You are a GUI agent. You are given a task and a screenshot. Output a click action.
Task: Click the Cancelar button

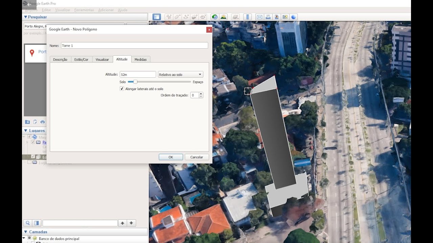coord(197,157)
